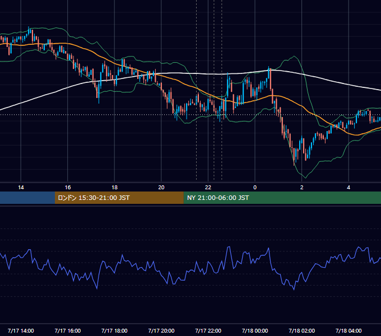Click the 7/17 20:00 time label

click(x=161, y=330)
